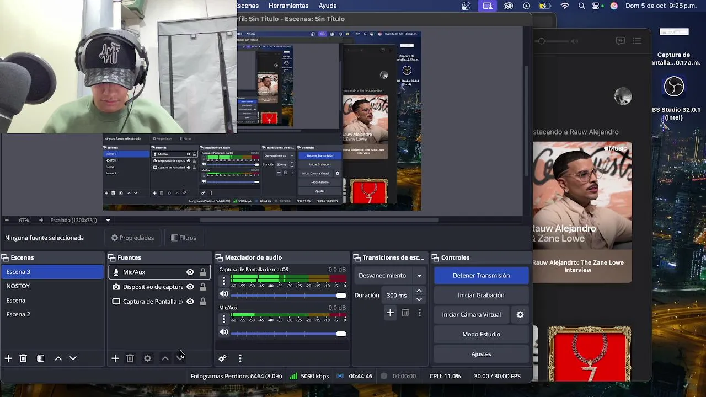This screenshot has height=397, width=706.
Task: Click screen sharing icon in menu bar
Action: pos(488,6)
